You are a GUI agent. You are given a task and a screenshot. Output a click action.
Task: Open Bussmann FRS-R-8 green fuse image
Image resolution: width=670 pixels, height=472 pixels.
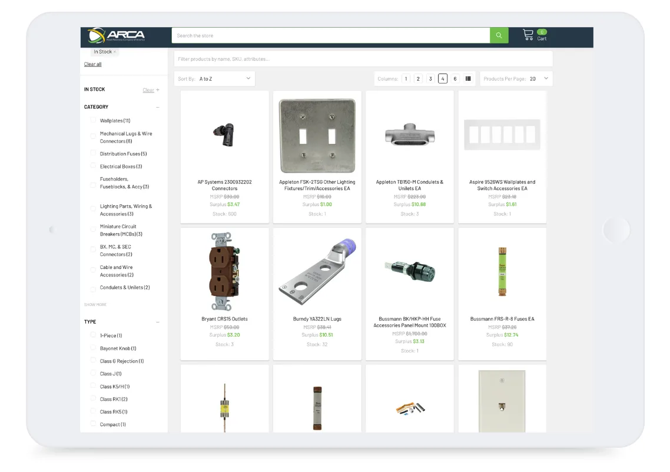(503, 271)
